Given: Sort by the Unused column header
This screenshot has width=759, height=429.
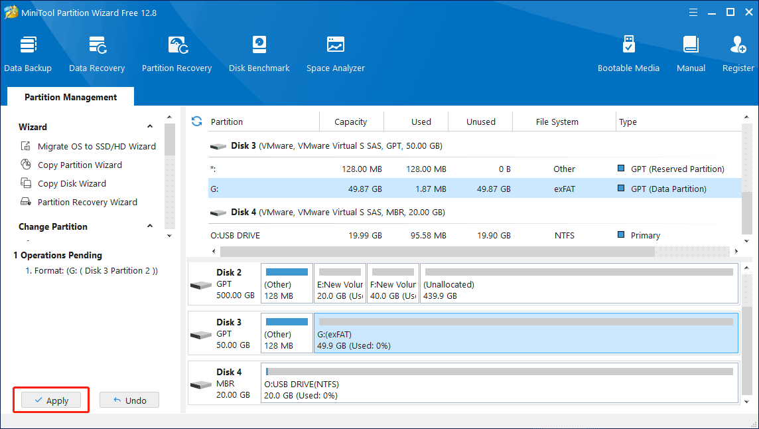Looking at the screenshot, I should [480, 122].
